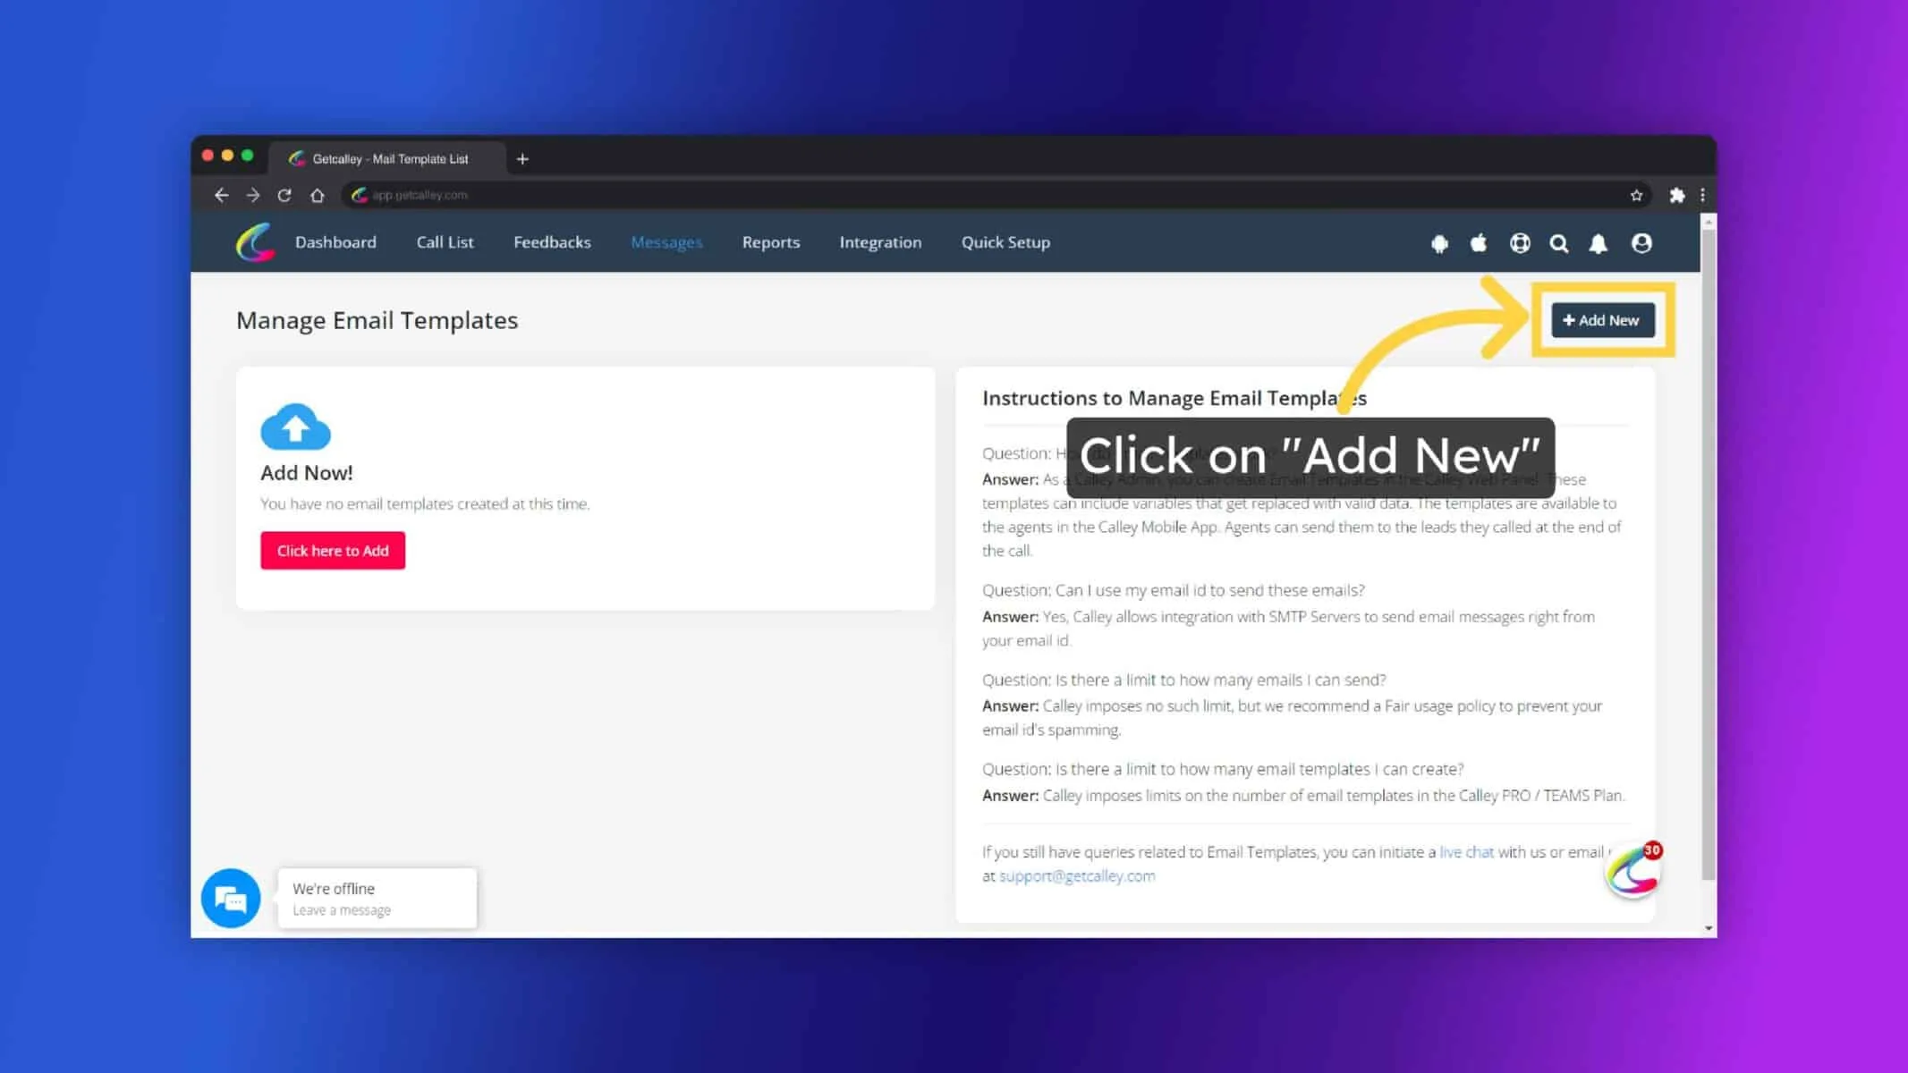This screenshot has height=1073, width=1908.
Task: Open the Quick Setup menu item
Action: (1005, 242)
